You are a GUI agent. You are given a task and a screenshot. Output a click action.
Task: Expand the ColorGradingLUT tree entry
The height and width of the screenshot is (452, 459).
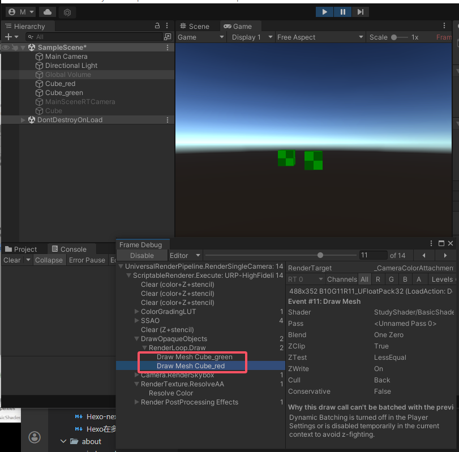coord(137,312)
